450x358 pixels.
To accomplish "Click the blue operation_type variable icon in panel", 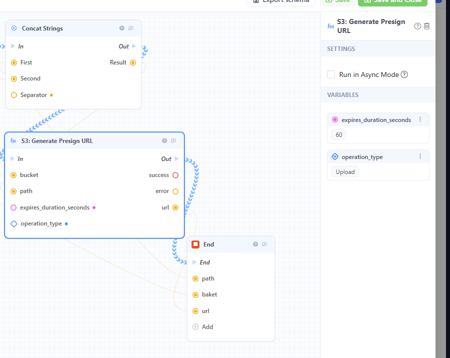I will [335, 157].
